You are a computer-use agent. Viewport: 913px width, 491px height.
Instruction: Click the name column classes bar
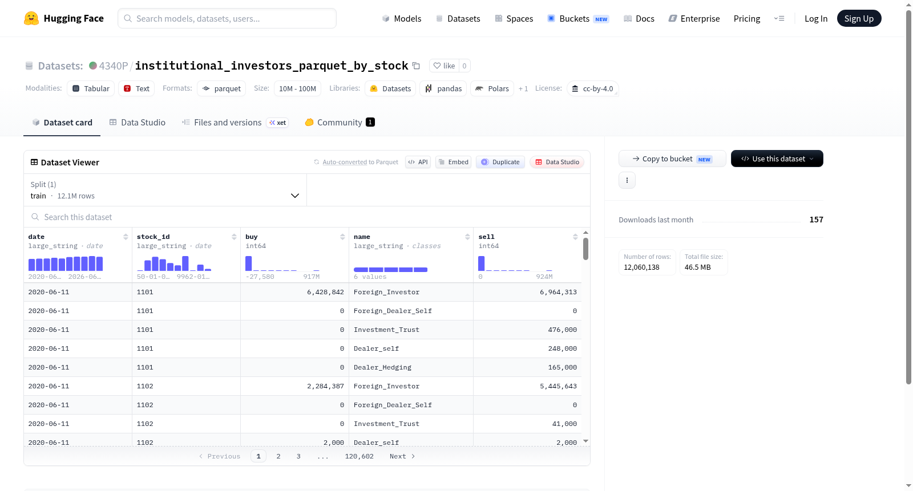tap(390, 269)
